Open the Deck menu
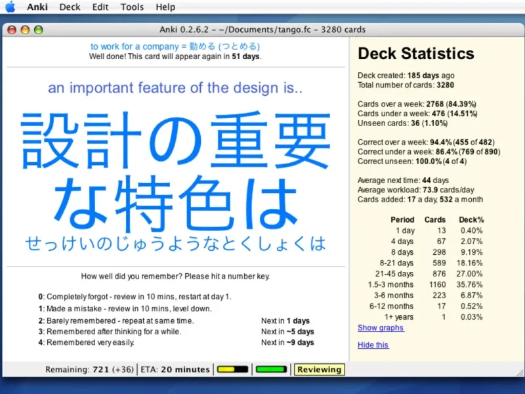 point(70,7)
